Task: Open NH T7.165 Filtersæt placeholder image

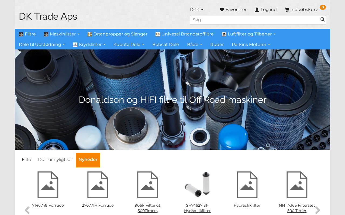Action: pos(297,185)
